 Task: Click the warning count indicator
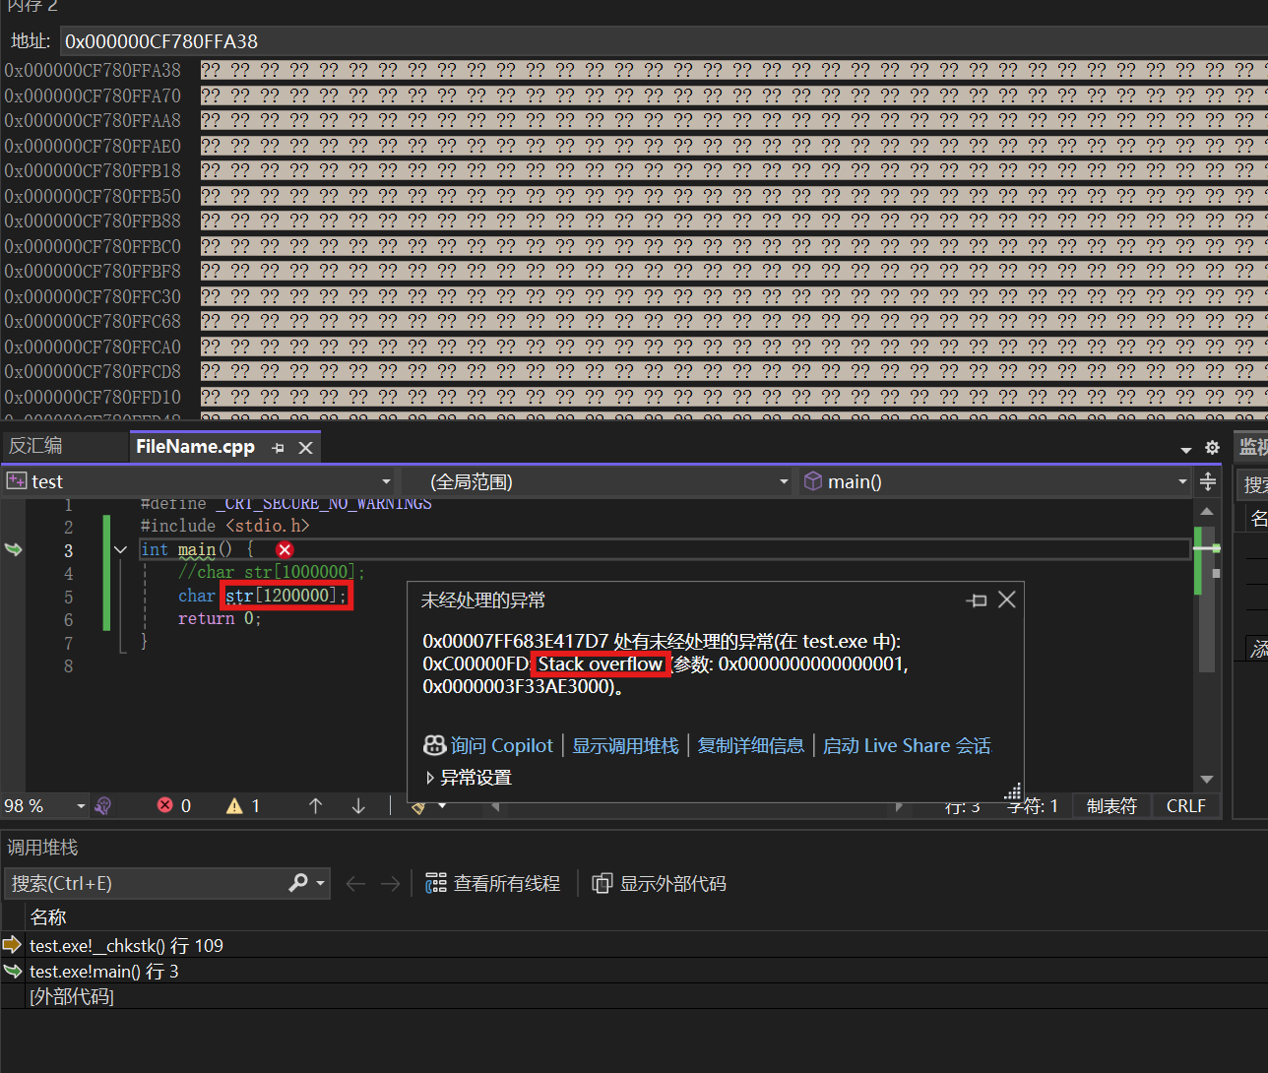243,806
